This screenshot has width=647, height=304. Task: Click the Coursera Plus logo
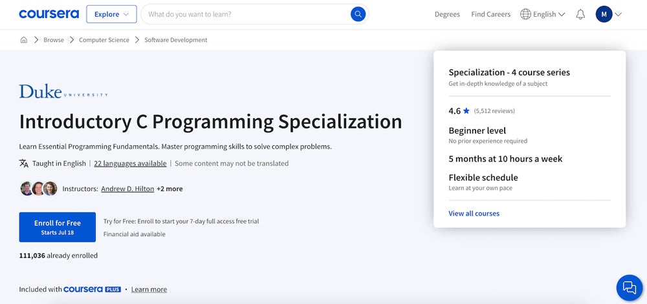tap(92, 289)
